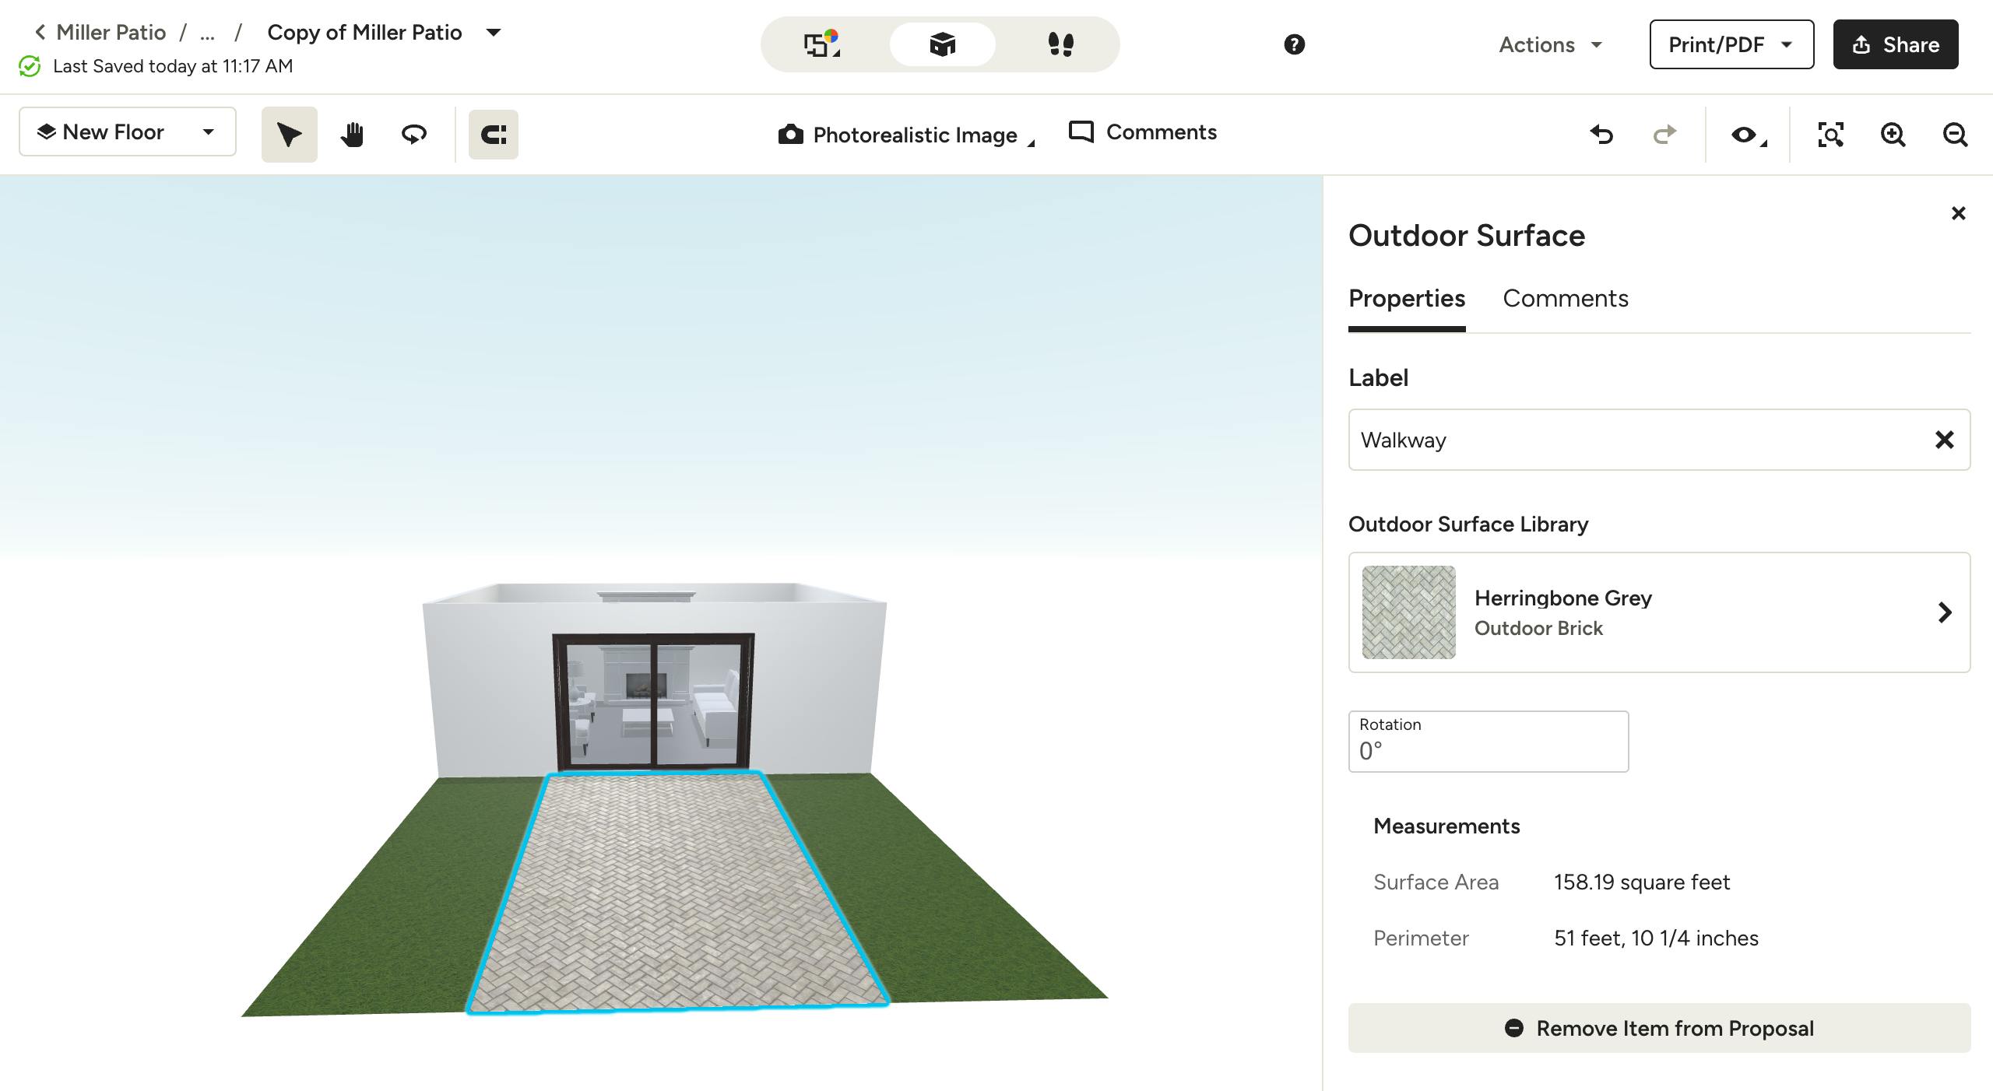Click the 158.19 square feet value
This screenshot has width=1993, height=1091.
click(x=1642, y=882)
